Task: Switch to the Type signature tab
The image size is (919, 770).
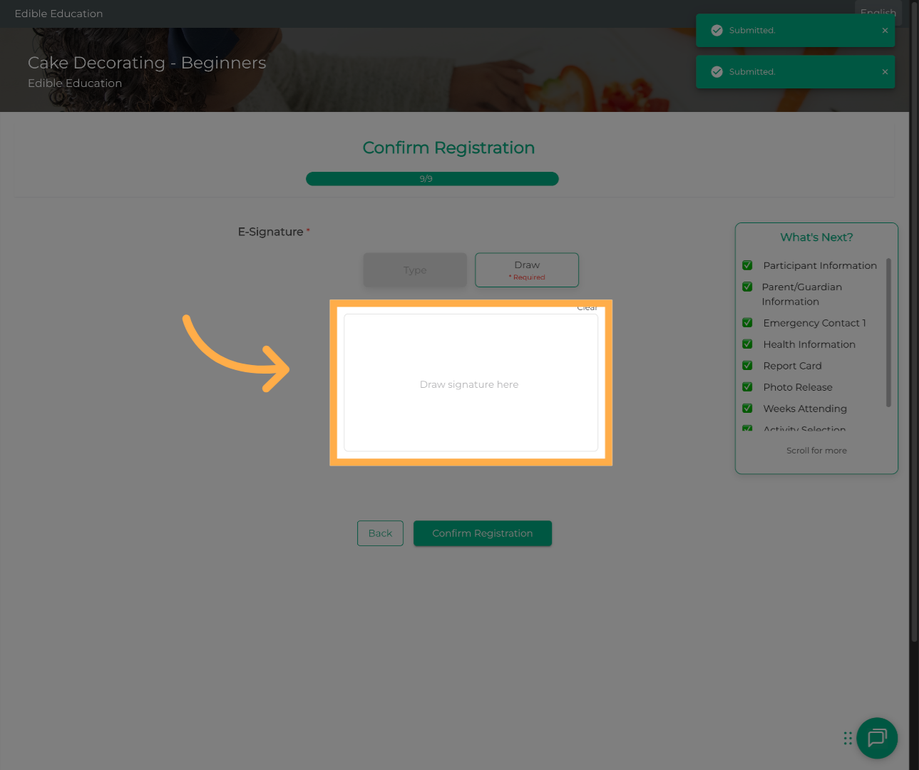Action: tap(414, 270)
